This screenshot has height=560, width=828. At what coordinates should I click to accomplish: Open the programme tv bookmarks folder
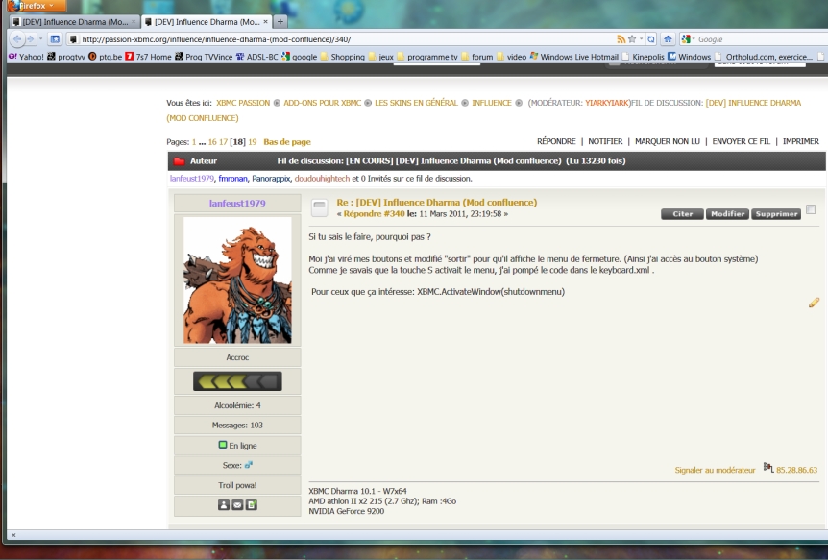click(427, 57)
